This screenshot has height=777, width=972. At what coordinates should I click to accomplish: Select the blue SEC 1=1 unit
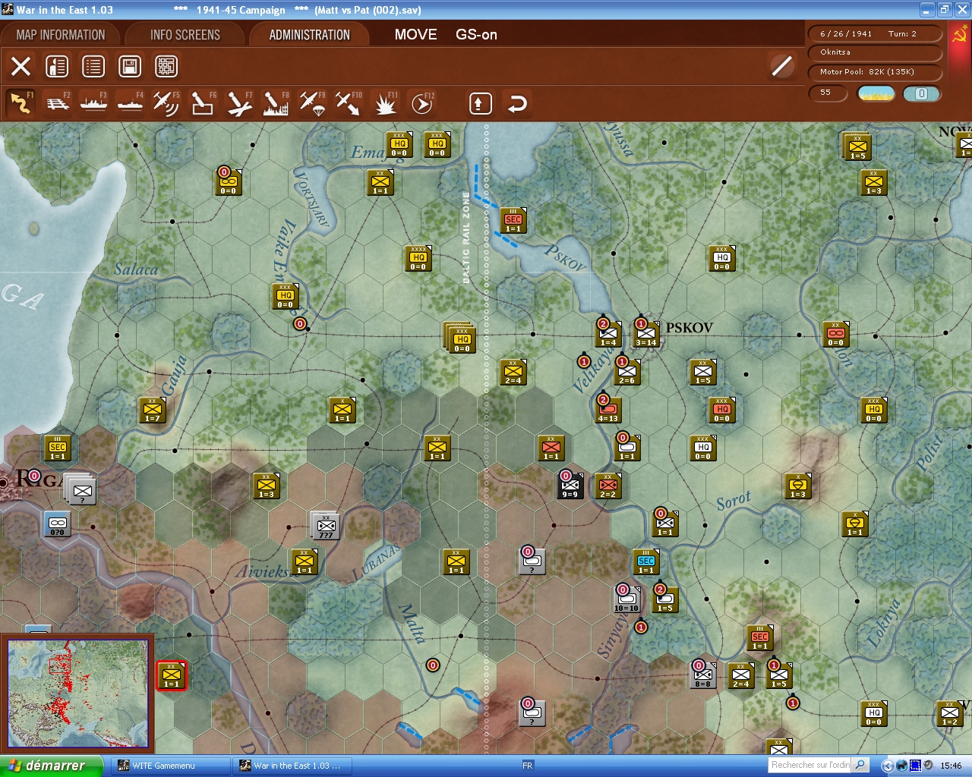tap(646, 562)
